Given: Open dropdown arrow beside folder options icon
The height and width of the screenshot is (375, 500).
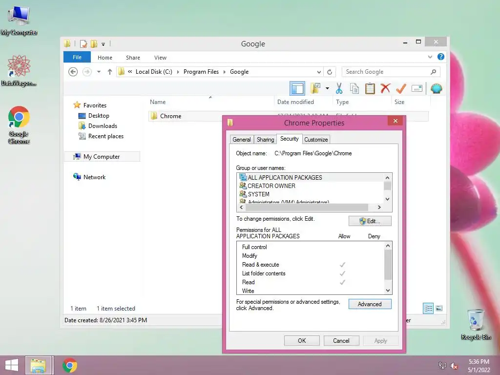Looking at the screenshot, I should [x=327, y=88].
